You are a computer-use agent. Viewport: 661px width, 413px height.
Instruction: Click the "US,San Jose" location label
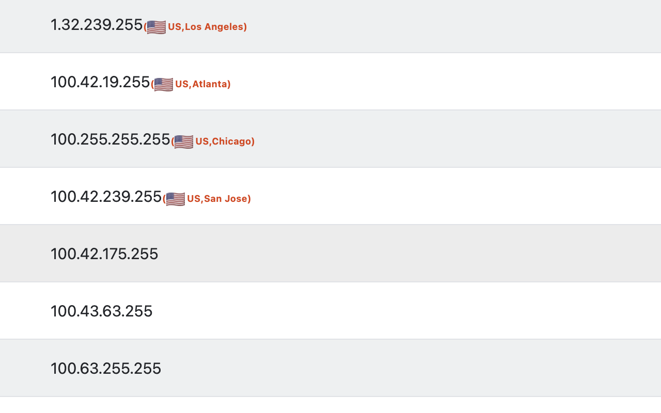pyautogui.click(x=218, y=199)
